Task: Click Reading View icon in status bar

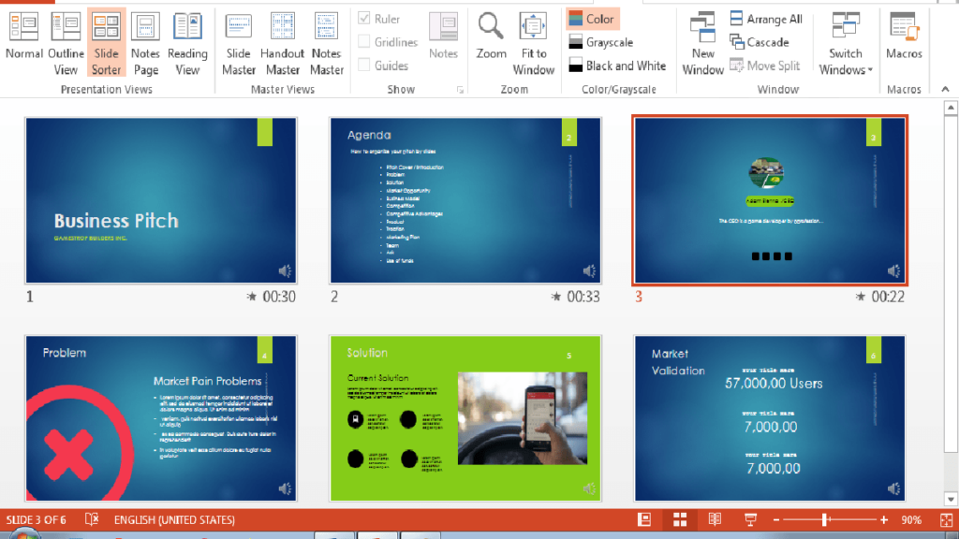Action: coord(715,519)
